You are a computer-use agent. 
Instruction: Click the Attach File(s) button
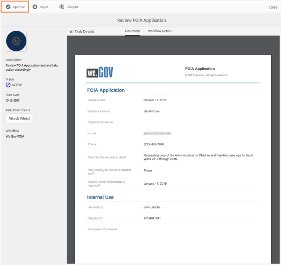(19, 118)
